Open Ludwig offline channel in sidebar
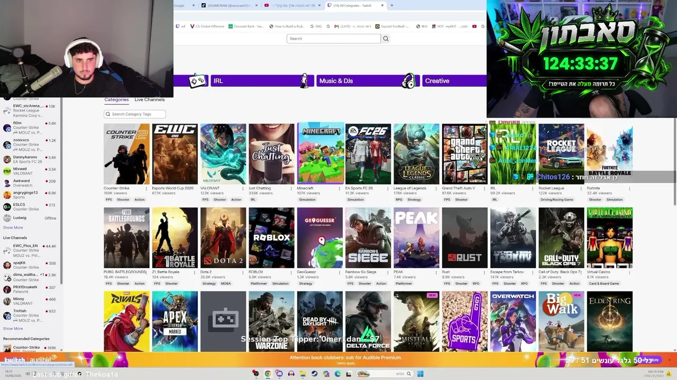 coord(30,218)
